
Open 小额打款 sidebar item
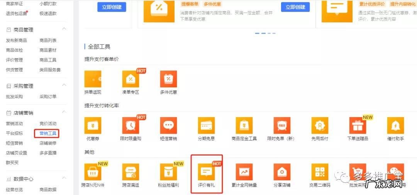(48, 4)
